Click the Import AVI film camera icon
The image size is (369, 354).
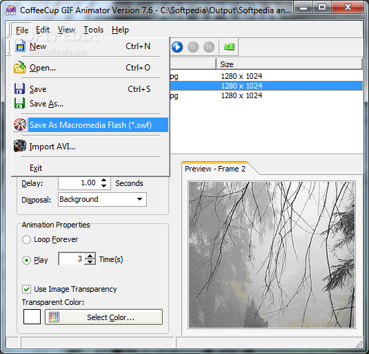tap(20, 146)
